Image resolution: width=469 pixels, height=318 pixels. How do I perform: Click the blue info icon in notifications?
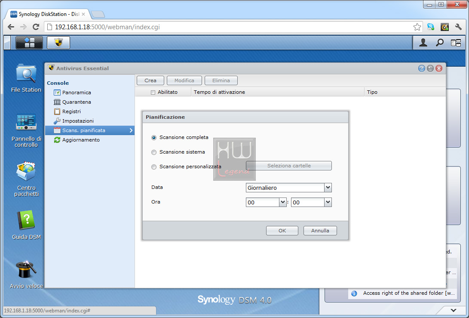tap(354, 293)
